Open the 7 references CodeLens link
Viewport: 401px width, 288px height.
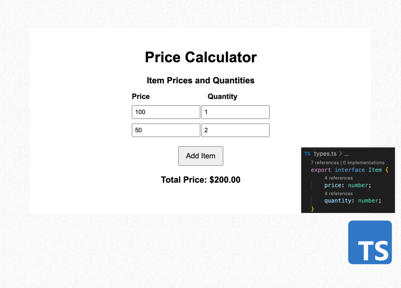click(325, 162)
